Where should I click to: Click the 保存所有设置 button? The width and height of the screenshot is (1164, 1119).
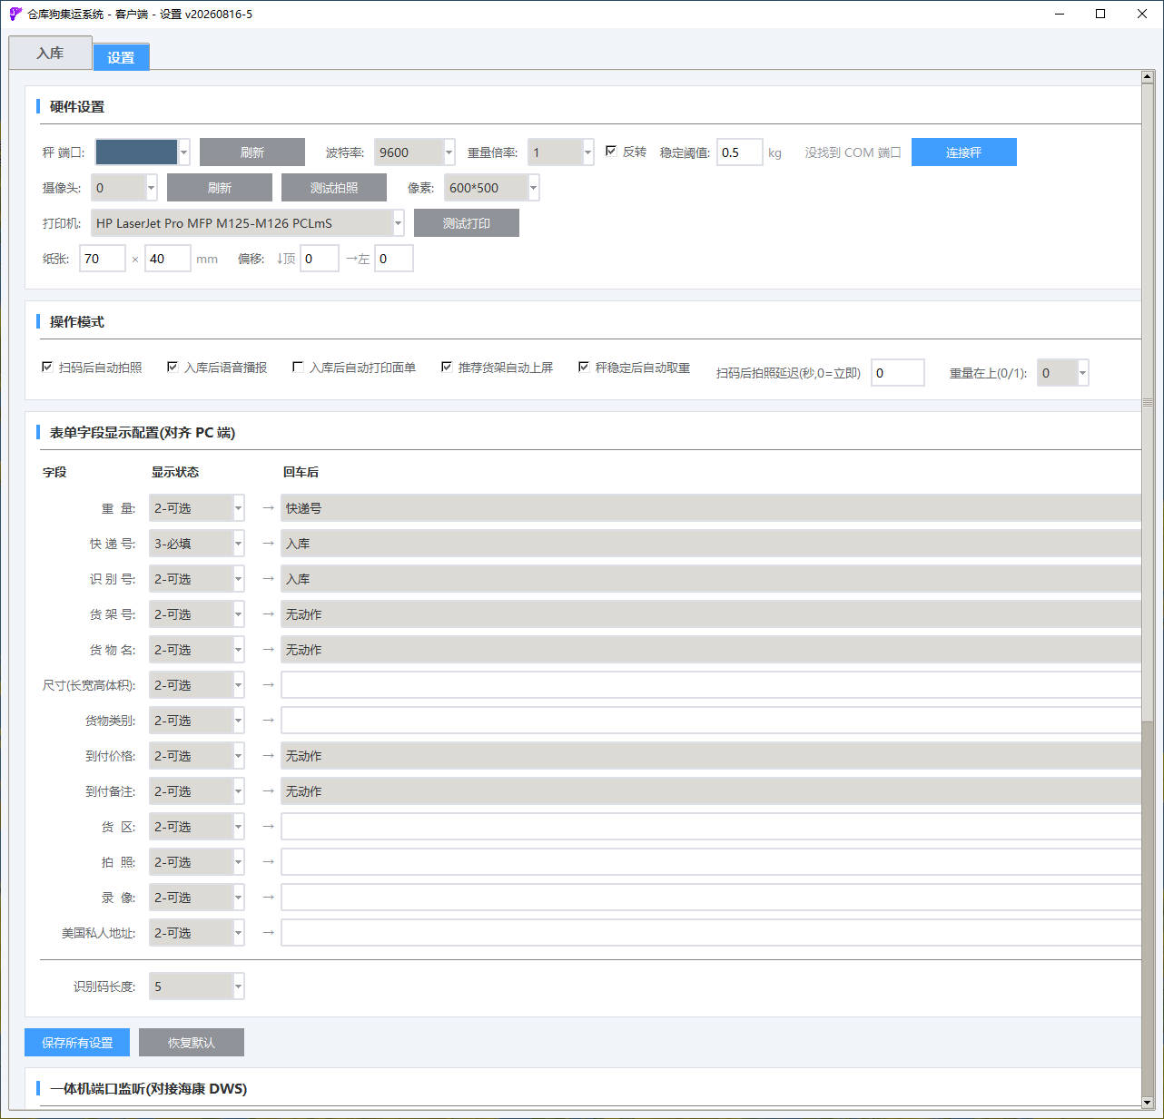(77, 1043)
